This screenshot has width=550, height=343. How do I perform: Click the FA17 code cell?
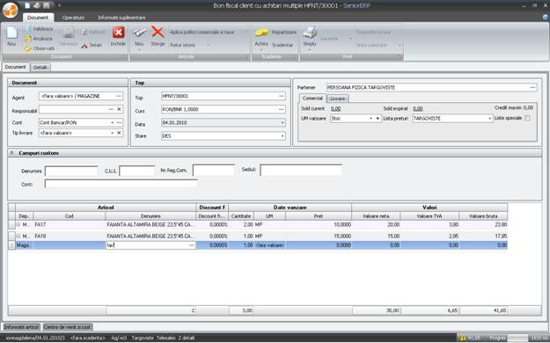pyautogui.click(x=70, y=224)
